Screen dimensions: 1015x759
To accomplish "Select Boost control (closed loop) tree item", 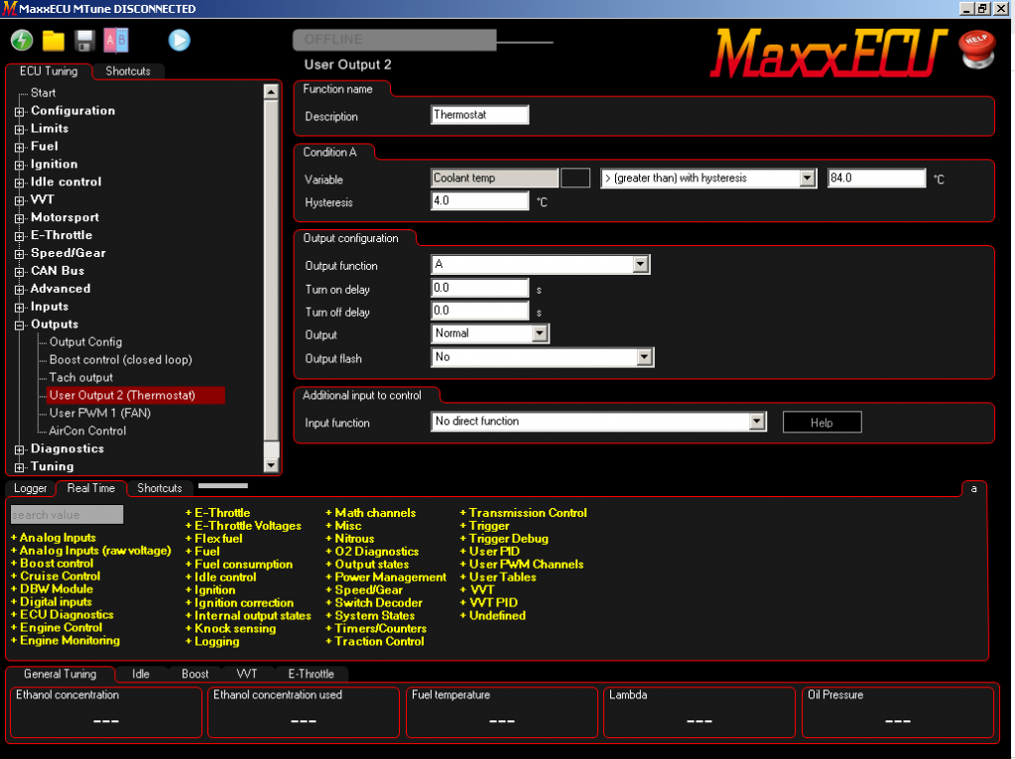I will coord(120,360).
